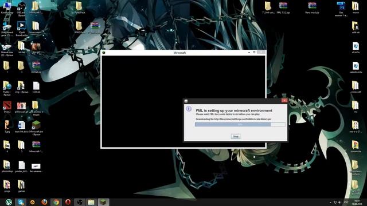Click the language indicator in system tray
367x206 pixels.
click(346, 202)
